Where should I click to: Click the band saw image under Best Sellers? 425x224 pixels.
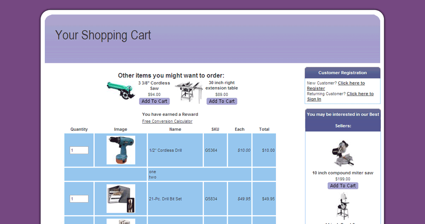pos(343,206)
